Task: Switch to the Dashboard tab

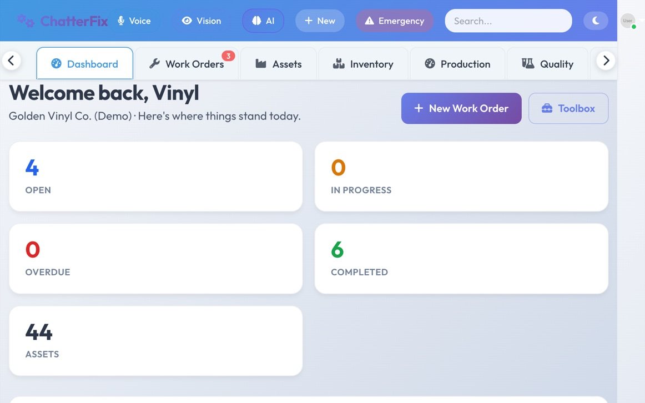Action: [85, 64]
